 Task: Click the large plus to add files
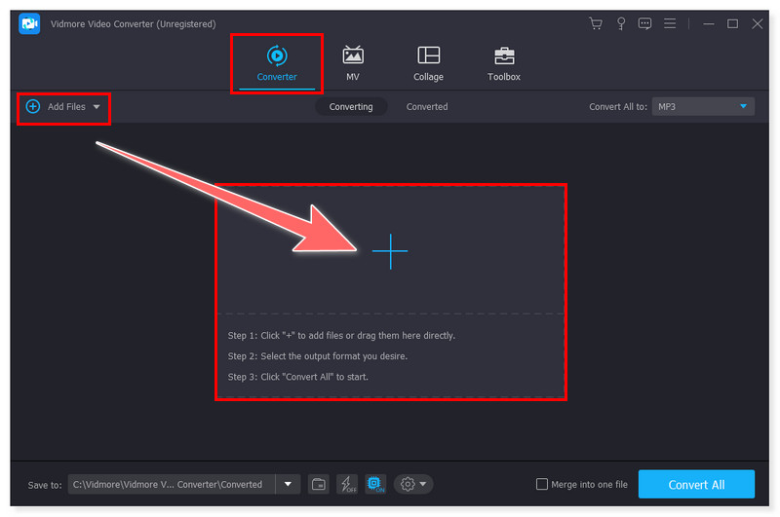(390, 251)
